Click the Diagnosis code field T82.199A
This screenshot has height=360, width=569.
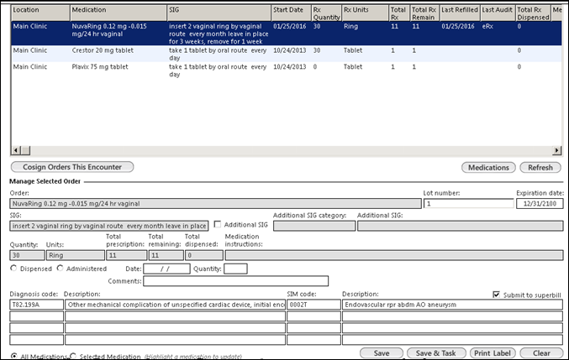pyautogui.click(x=37, y=305)
